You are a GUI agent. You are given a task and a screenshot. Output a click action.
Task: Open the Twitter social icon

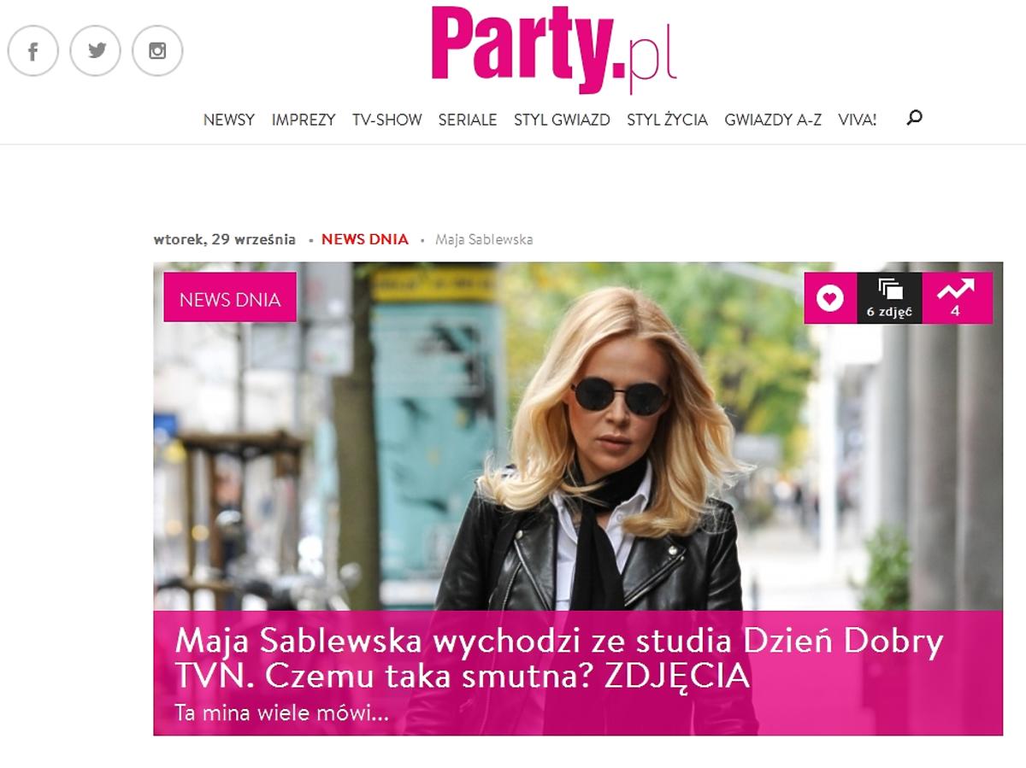96,51
